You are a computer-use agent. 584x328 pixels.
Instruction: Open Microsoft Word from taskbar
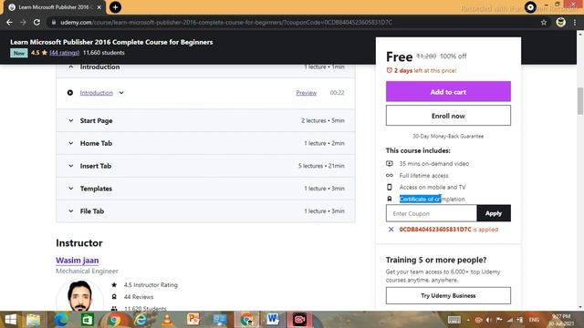tap(273, 320)
